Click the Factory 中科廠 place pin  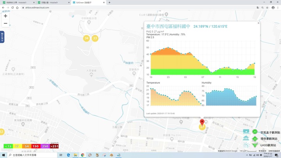click(x=181, y=122)
